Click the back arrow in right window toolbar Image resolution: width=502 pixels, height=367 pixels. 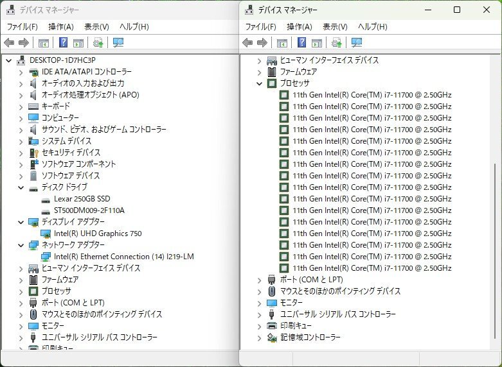(247, 43)
